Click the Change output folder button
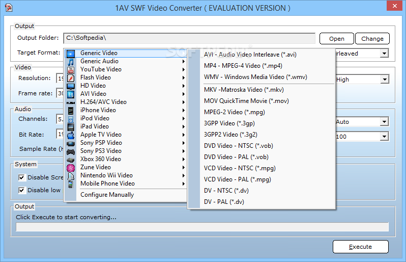406x262 pixels. [372, 39]
